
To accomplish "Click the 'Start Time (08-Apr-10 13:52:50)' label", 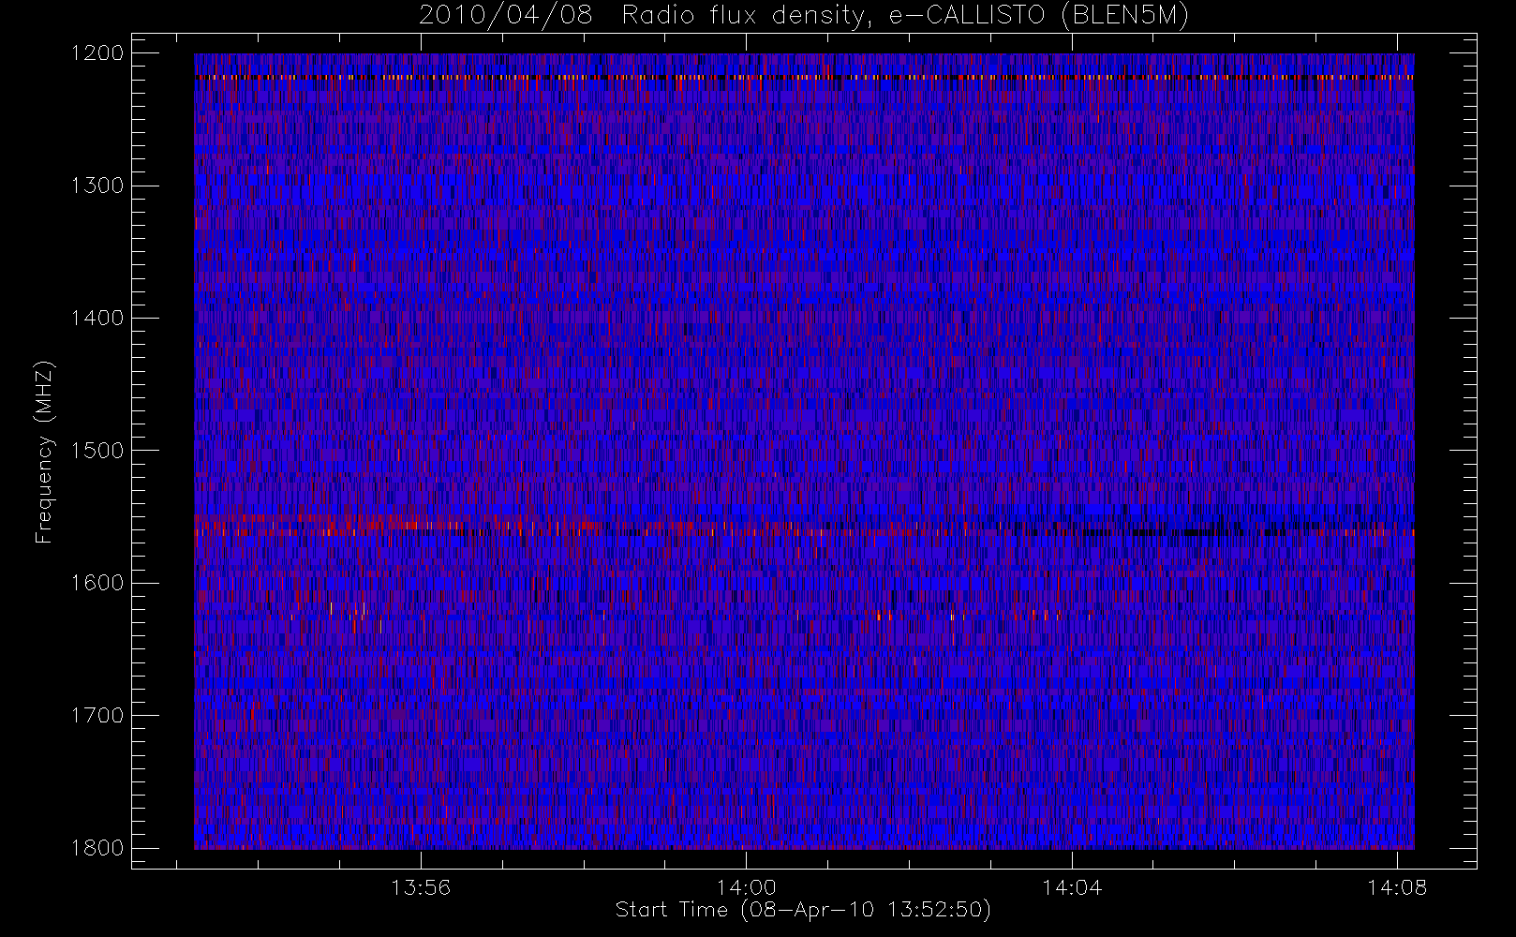I will click(x=803, y=910).
